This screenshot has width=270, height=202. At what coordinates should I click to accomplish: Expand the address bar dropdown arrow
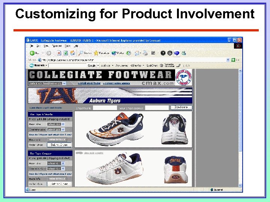228,60
